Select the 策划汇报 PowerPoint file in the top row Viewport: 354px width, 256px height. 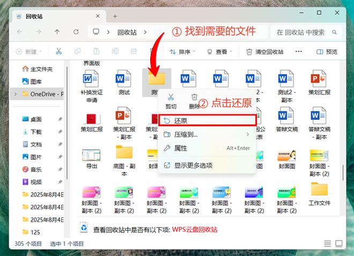319,83
